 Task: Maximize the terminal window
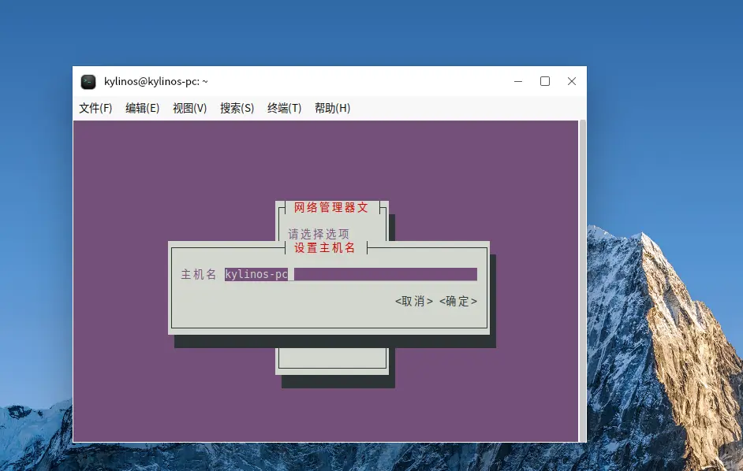coord(545,81)
